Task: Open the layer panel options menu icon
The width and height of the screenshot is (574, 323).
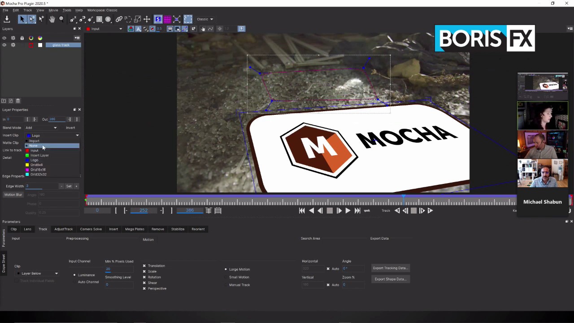Action: pos(77,38)
